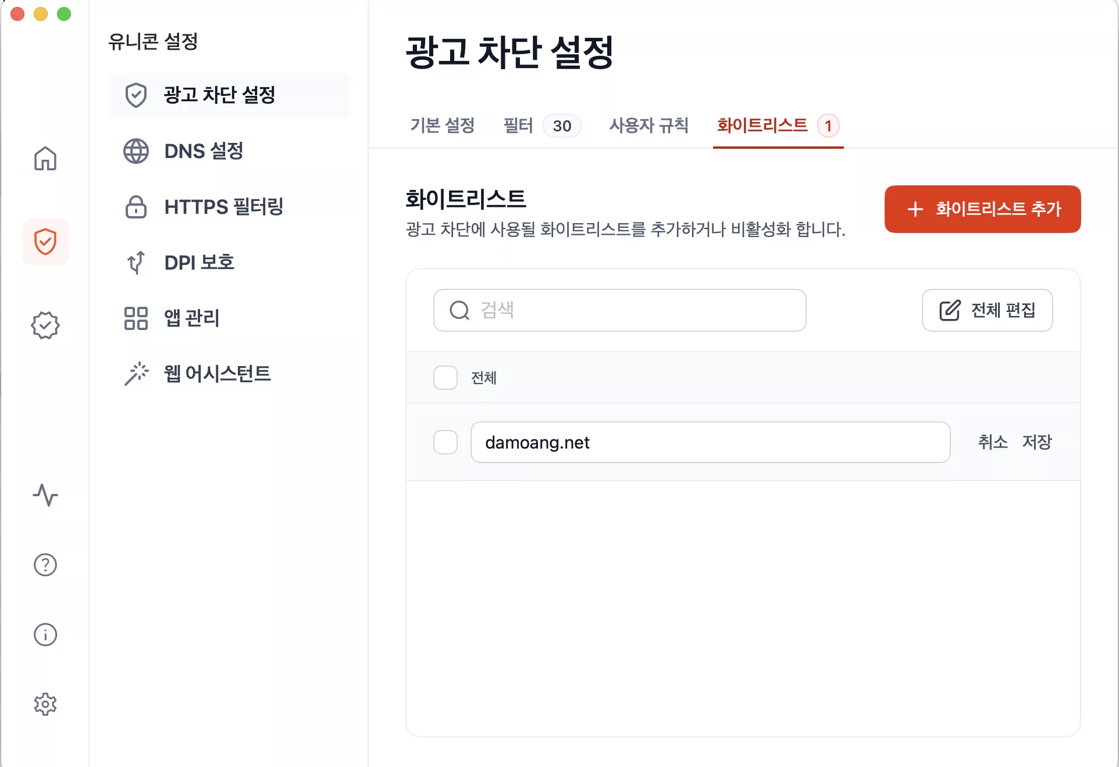Click the magic wand icon beside 웹 어시스턴트
This screenshot has width=1119, height=767.
tap(136, 374)
